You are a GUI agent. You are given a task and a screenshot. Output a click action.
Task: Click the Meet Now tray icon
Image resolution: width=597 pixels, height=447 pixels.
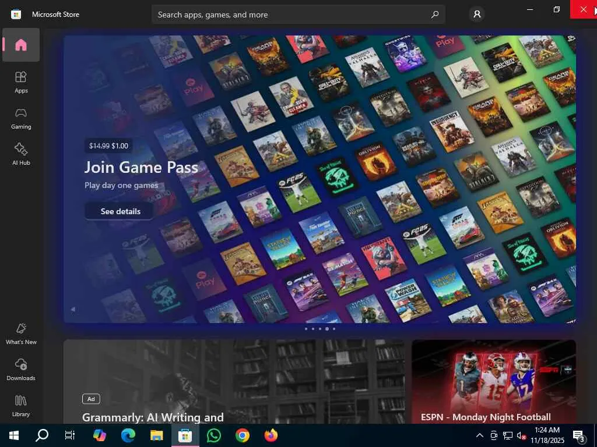494,435
